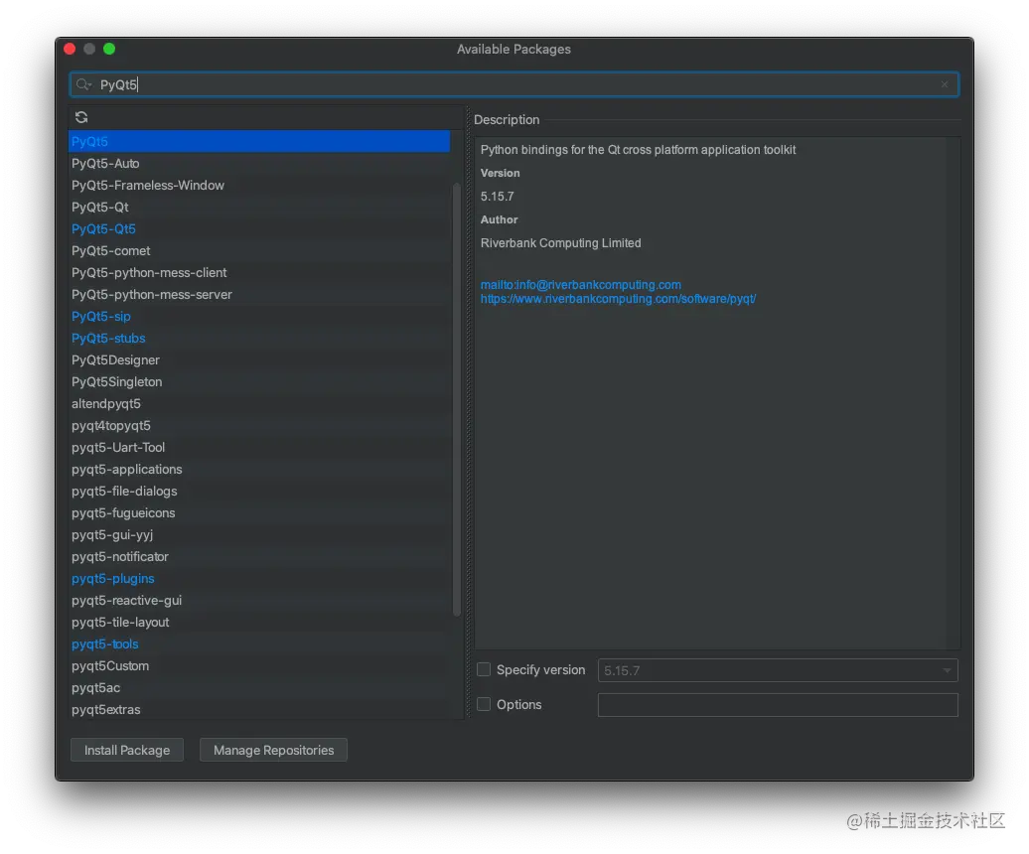
Task: Select pyqt5-tile-layout package
Action: (260, 623)
